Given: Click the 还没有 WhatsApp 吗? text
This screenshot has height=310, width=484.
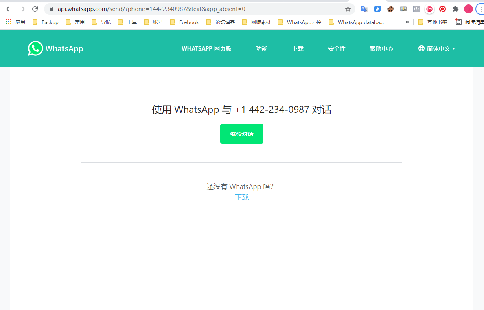Looking at the screenshot, I should tap(240, 187).
